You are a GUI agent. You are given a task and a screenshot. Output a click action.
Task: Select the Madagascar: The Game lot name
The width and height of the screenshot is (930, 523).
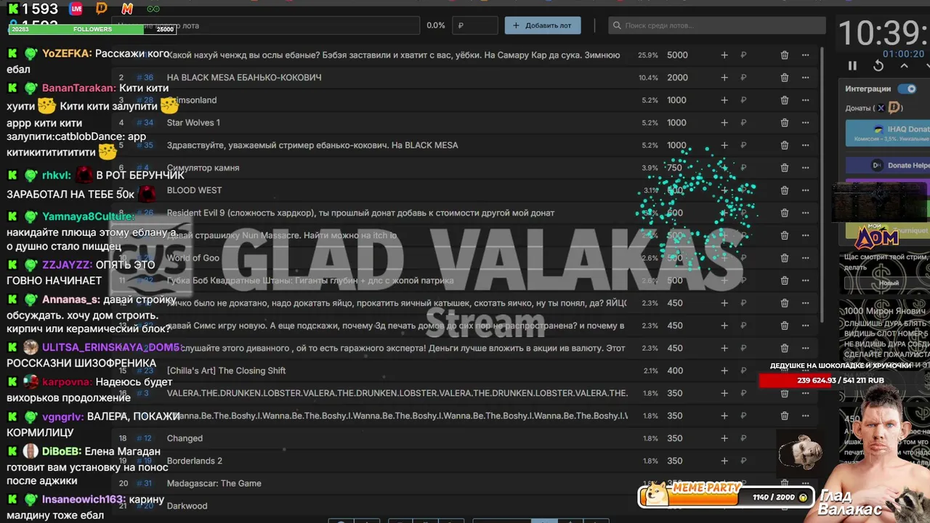pos(214,483)
